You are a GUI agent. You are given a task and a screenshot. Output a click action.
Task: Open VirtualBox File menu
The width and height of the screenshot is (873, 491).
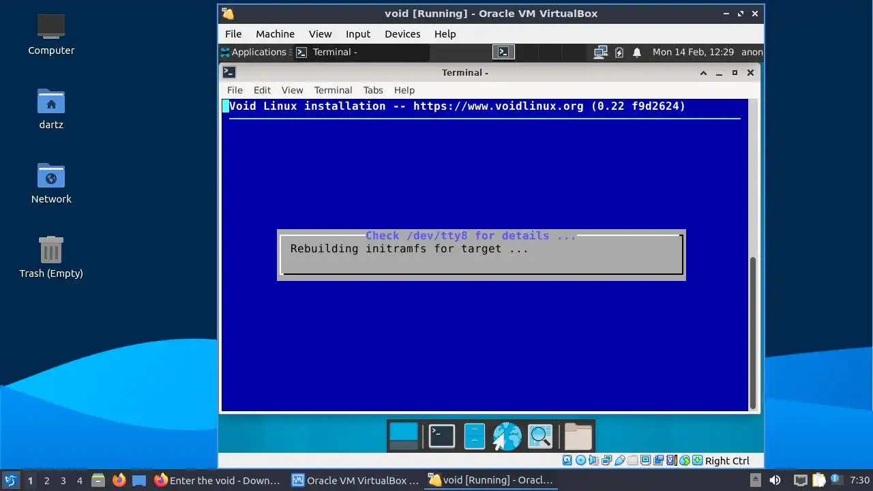[x=233, y=33]
